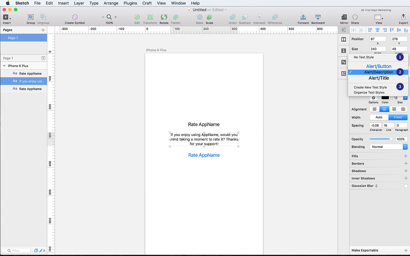Collapse the iPhone 6 Plus artboard group
Screen dimensions: 410x256
click(x=4, y=66)
